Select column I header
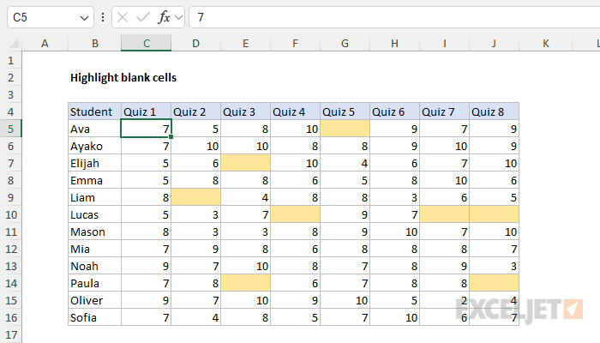 coord(445,43)
